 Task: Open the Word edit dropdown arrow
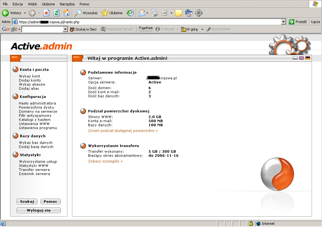(171, 13)
